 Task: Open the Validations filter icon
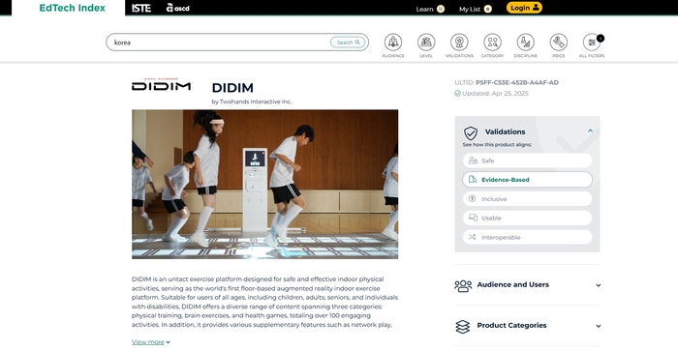pyautogui.click(x=459, y=43)
